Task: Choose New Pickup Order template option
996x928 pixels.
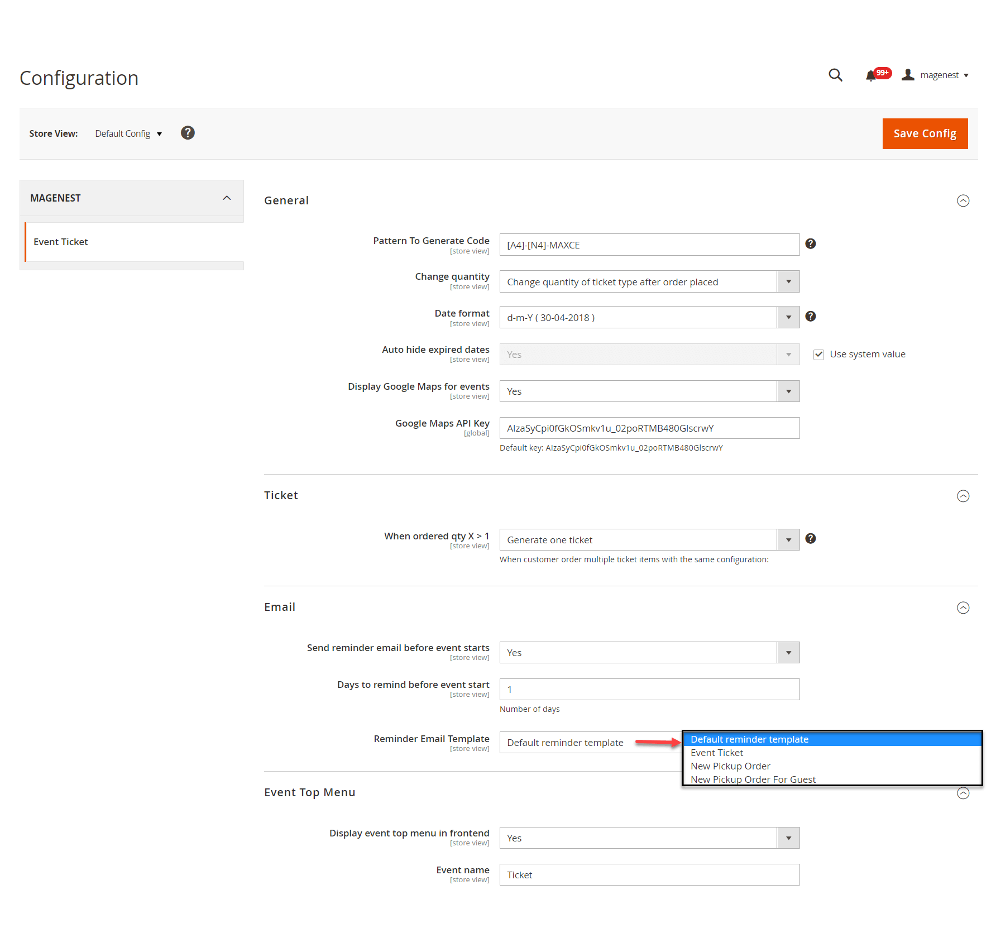Action: [x=730, y=766]
